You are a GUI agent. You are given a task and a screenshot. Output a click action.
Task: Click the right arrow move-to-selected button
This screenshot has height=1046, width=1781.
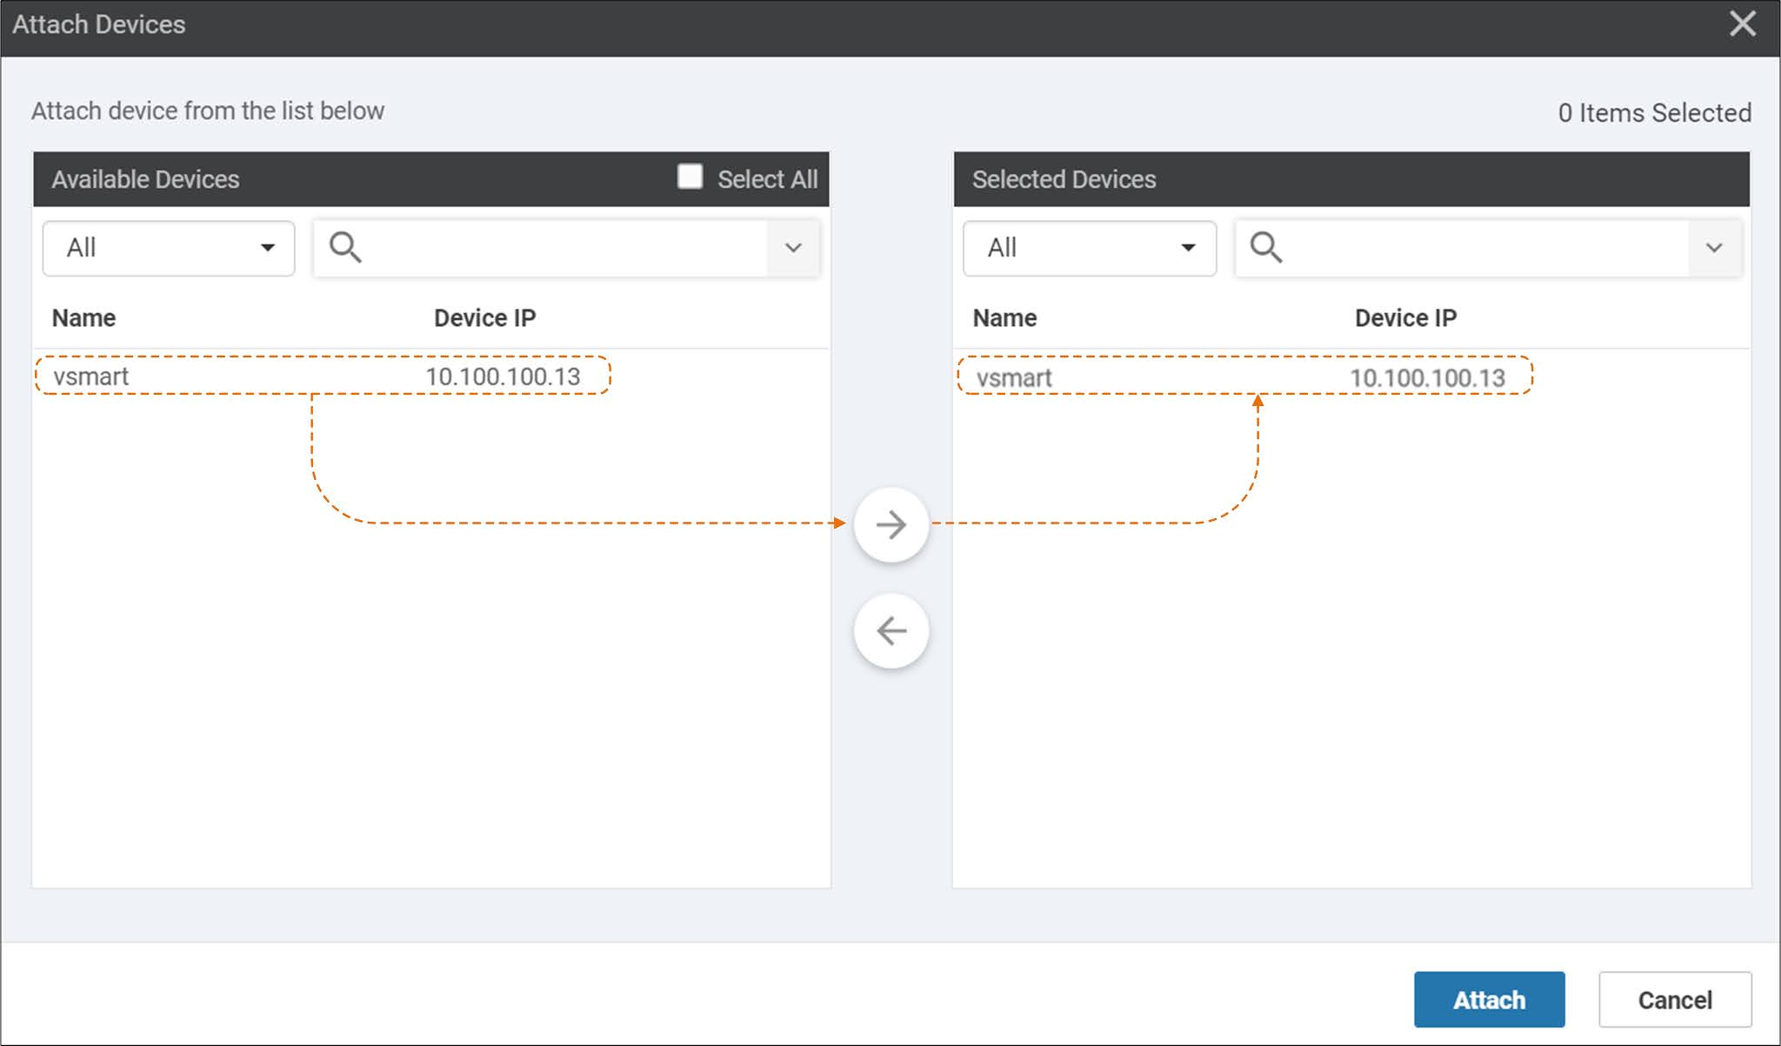point(891,524)
